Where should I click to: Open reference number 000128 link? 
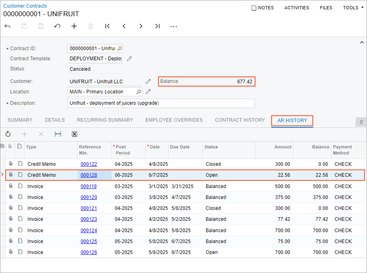coord(89,175)
